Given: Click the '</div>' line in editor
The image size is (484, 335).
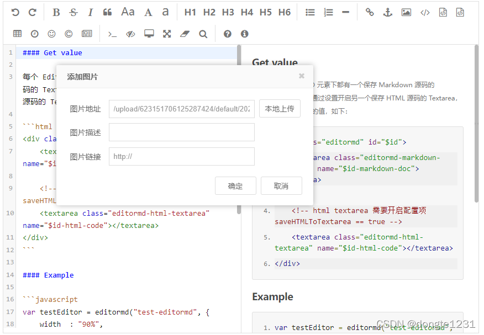Looking at the screenshot, I should click(35, 238).
